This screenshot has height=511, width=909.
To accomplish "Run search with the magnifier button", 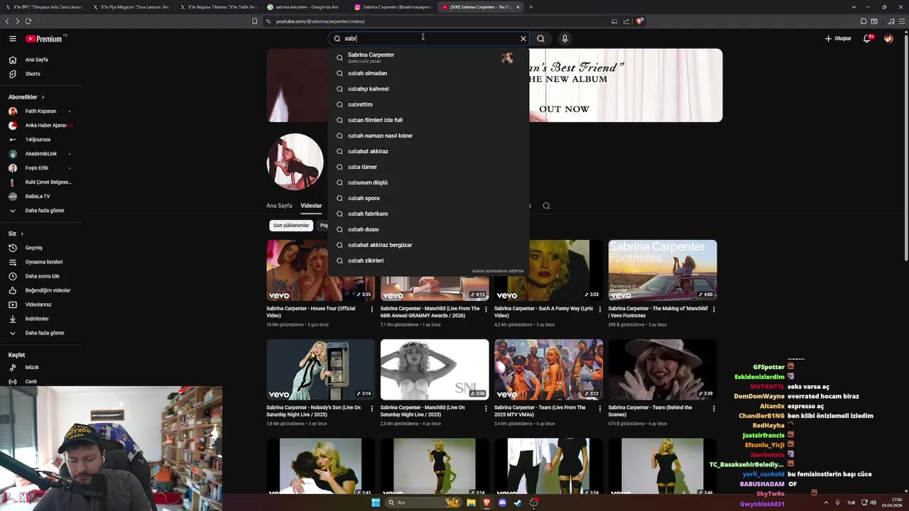I will pos(540,38).
